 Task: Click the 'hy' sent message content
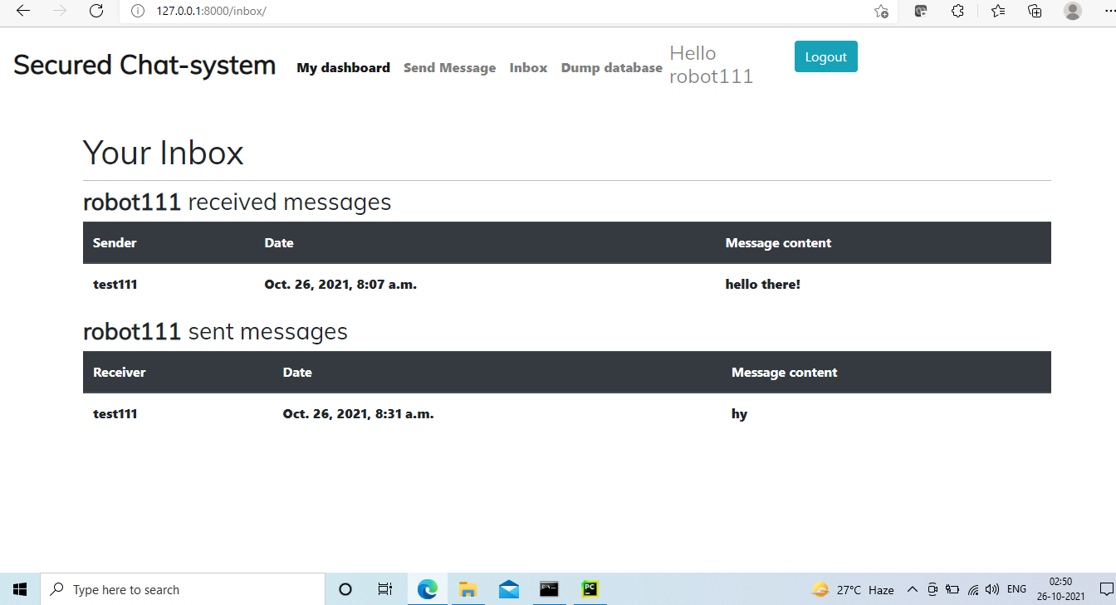[739, 414]
